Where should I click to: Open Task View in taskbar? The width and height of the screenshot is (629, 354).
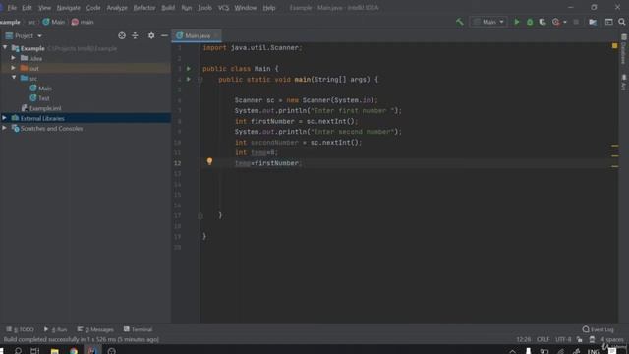35,351
